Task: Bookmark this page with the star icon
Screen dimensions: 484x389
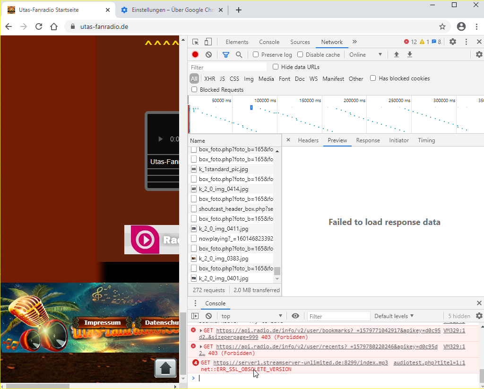Action: point(442,26)
